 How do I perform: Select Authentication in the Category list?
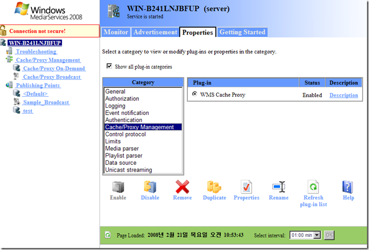tap(143, 120)
